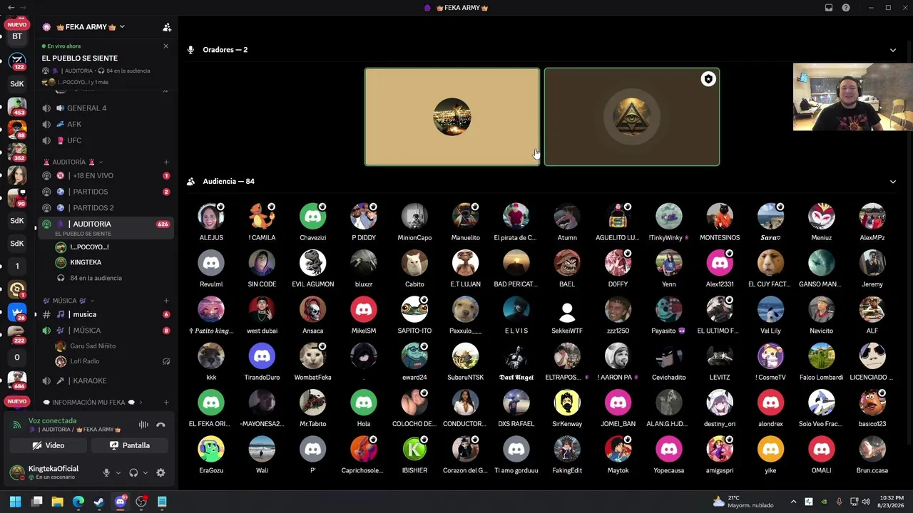Open the weather widget showing 21°C

click(x=743, y=502)
